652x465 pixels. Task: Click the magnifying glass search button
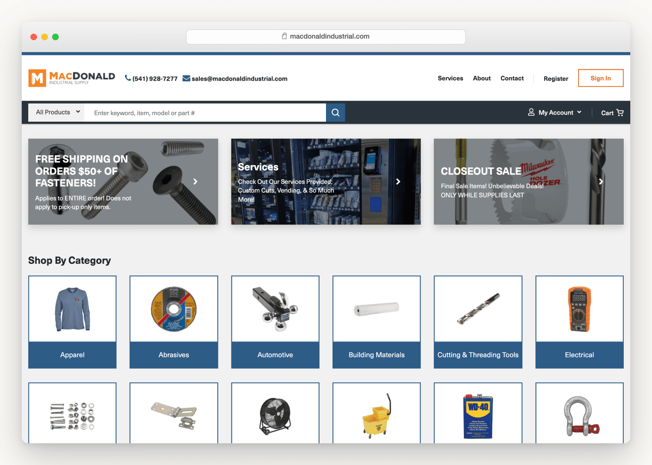[x=335, y=113]
